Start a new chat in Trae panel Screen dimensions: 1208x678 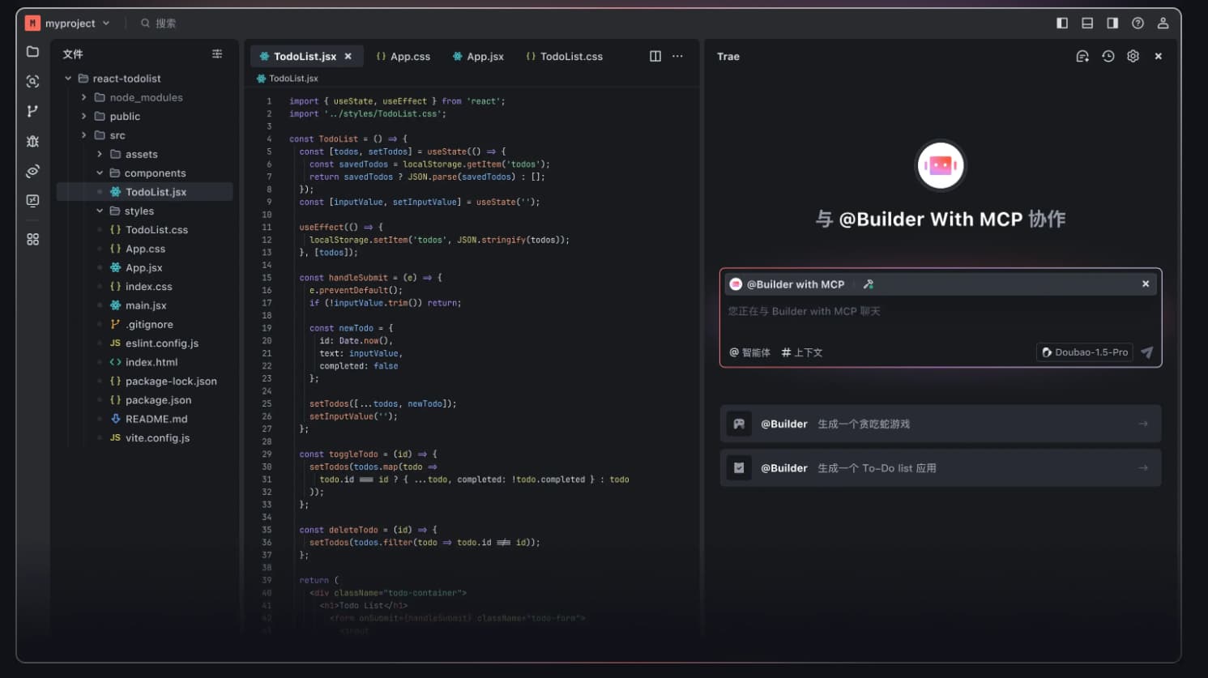click(1082, 56)
